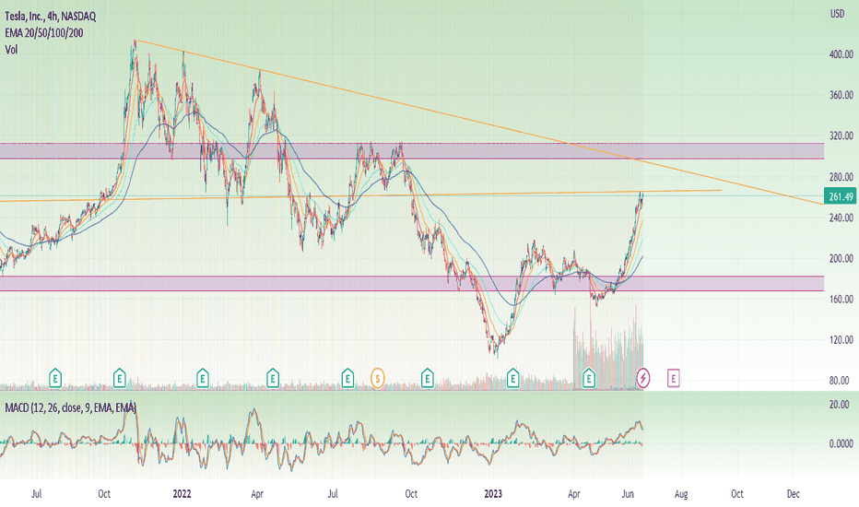
Task: Open the earnings marker near July 2021
Action: (54, 378)
